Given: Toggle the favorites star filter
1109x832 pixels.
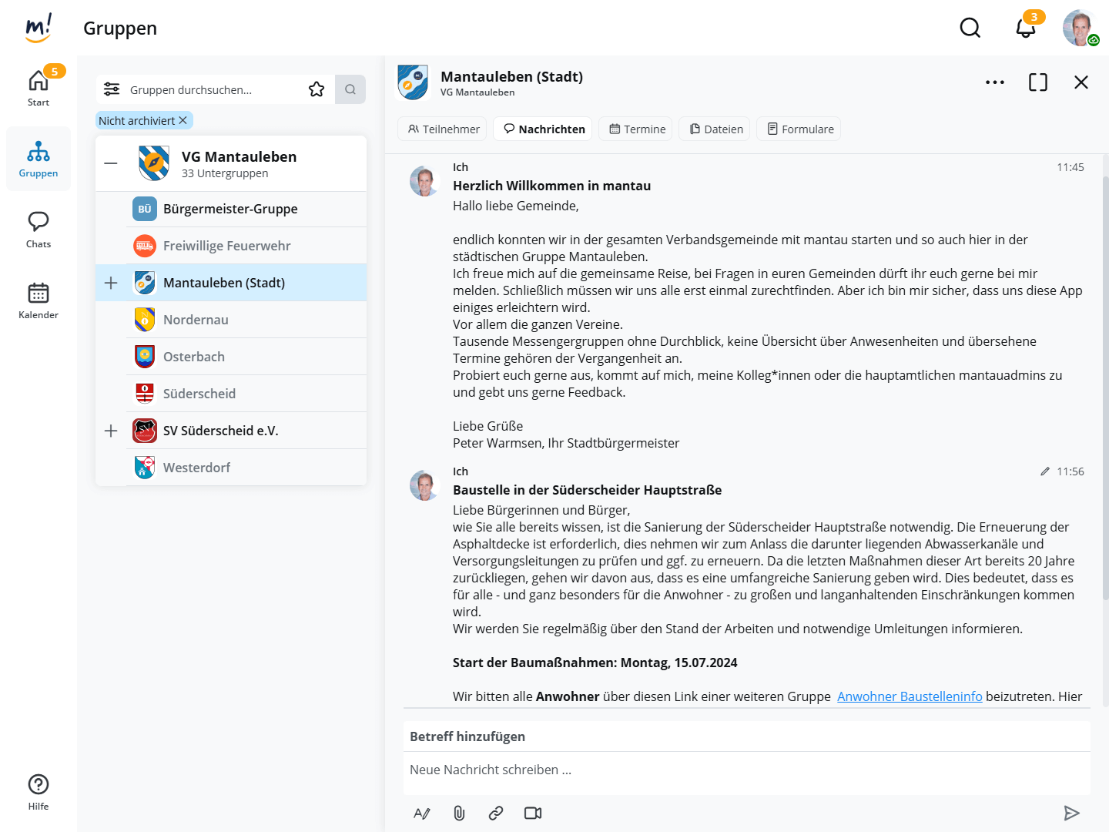Looking at the screenshot, I should 317,89.
